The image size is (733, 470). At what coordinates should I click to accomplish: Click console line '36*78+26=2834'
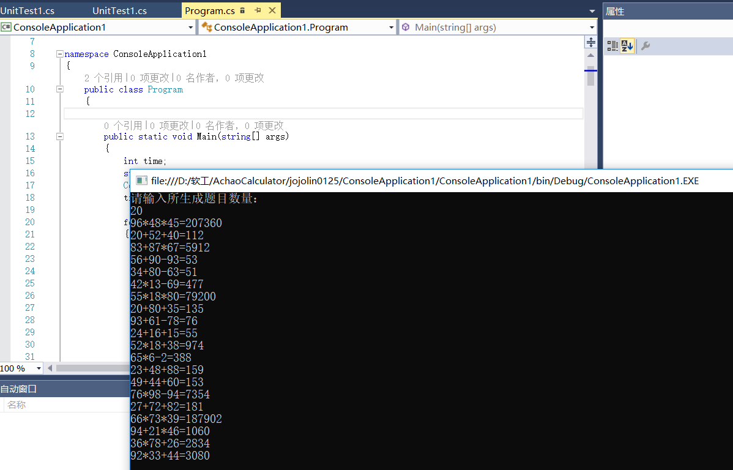pyautogui.click(x=170, y=443)
